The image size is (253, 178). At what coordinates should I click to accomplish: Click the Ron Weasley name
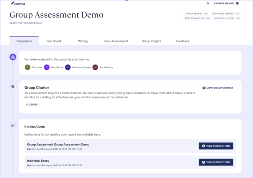(106, 67)
